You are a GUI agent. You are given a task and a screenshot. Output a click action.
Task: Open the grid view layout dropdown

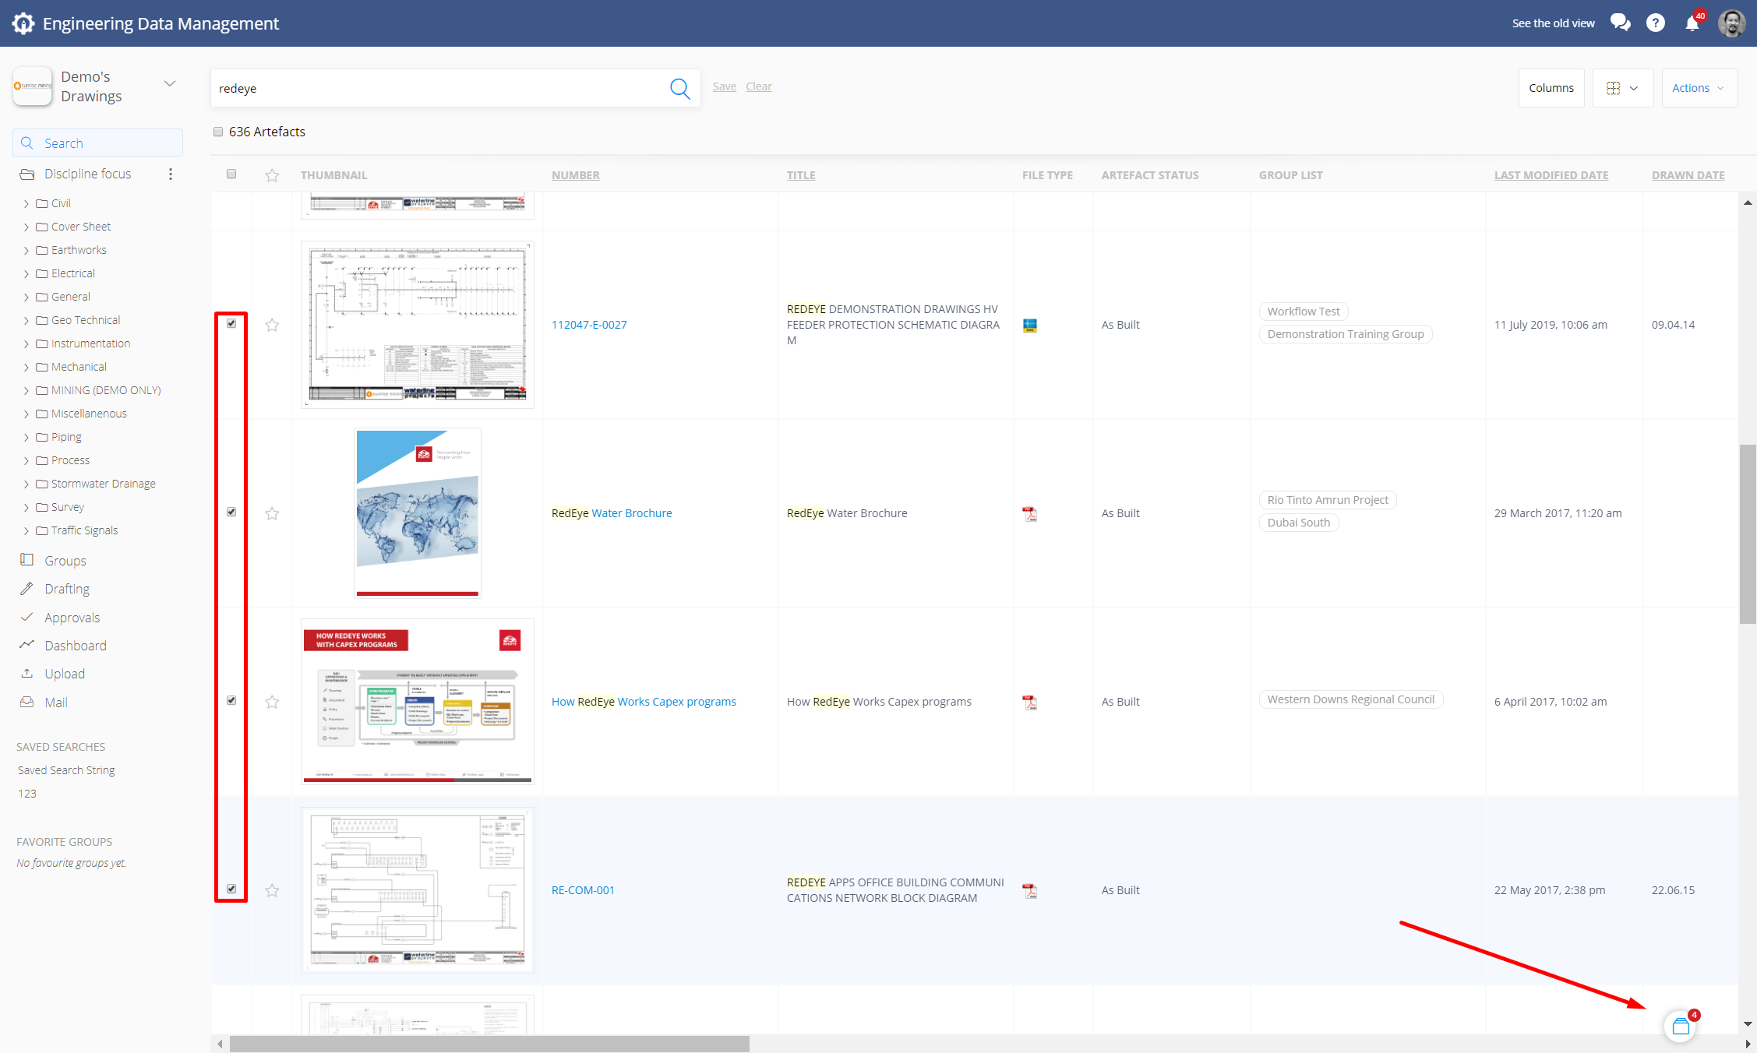point(1623,88)
